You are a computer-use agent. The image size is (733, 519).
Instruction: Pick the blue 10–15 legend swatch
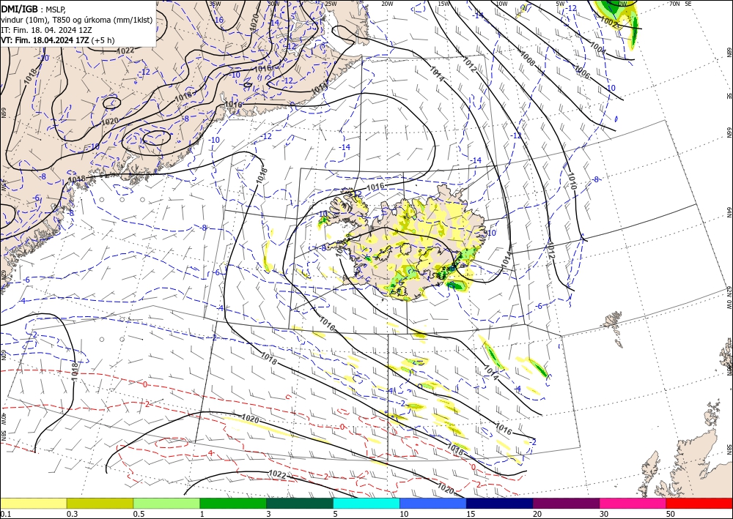click(x=433, y=503)
